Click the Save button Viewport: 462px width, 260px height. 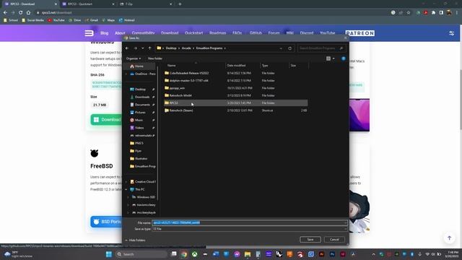[x=310, y=239]
